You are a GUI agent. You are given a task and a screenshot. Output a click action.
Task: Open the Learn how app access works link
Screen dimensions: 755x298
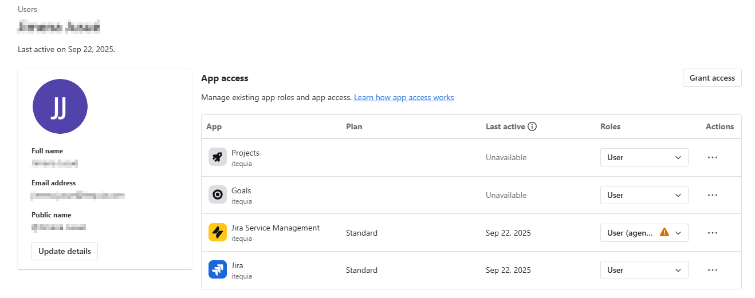point(404,98)
